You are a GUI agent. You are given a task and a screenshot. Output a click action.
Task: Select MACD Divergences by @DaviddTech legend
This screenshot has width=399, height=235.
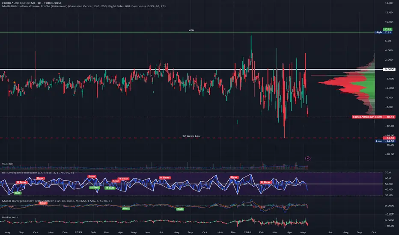coord(57,201)
